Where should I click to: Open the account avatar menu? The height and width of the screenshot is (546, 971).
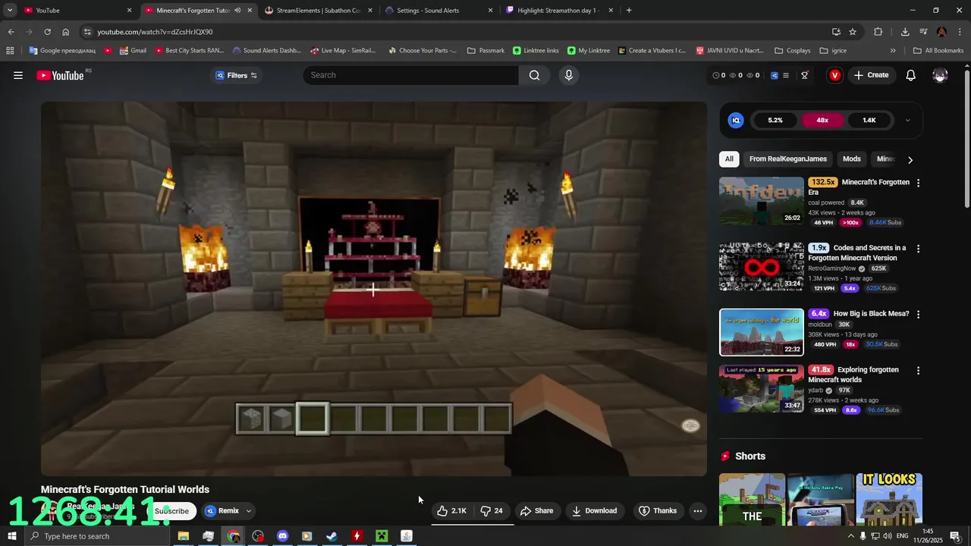pos(940,75)
